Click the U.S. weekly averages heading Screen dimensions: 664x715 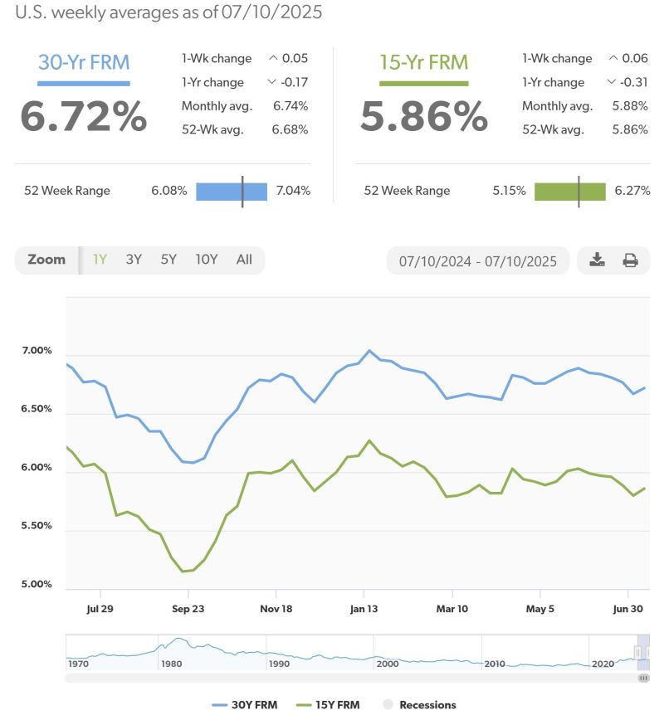click(x=168, y=12)
